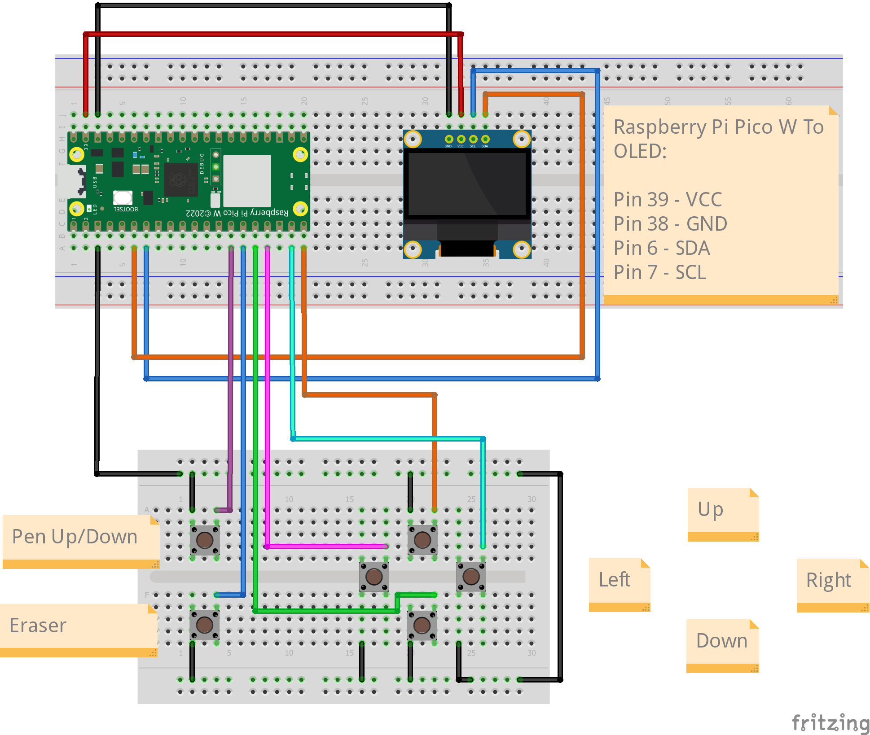Viewport: 870px width, 735px height.
Task: Click the fritzing logo
Action: [x=830, y=723]
